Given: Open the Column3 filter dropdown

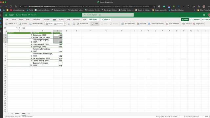Looking at the screenshot, I should (x=52, y=33).
